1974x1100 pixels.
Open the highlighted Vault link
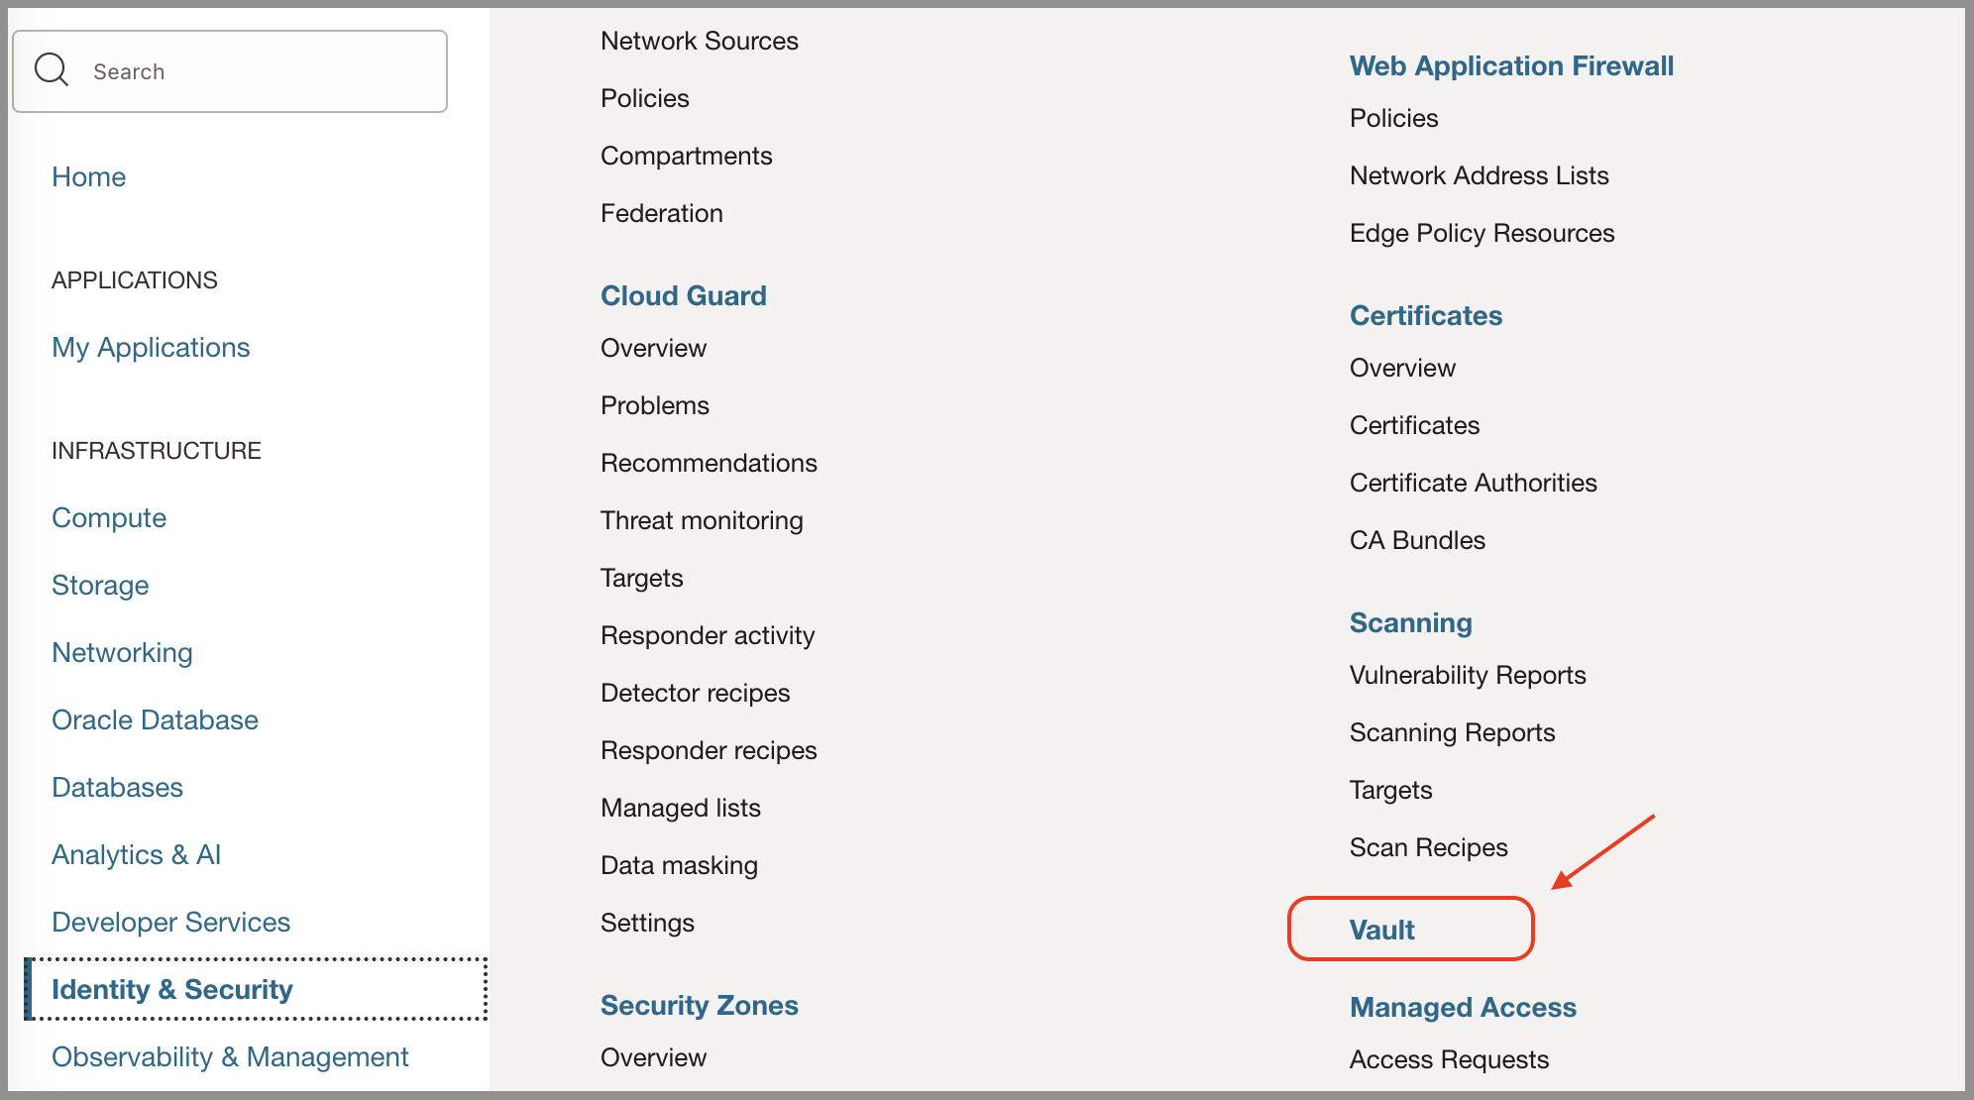(x=1381, y=930)
